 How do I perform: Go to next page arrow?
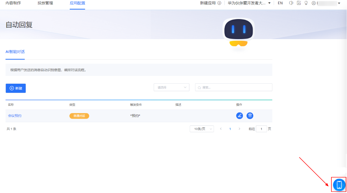(x=239, y=129)
